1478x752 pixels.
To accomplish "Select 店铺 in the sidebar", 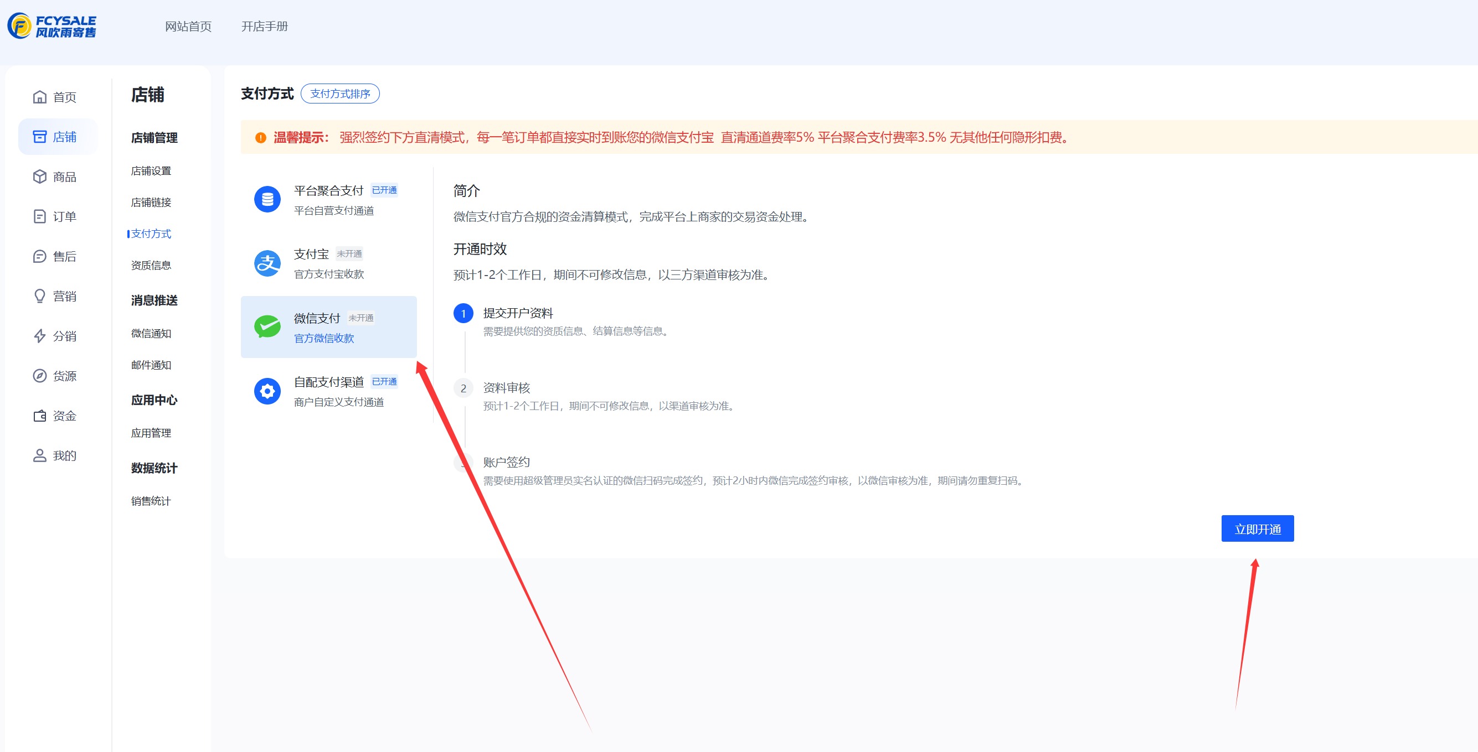I will 58,137.
